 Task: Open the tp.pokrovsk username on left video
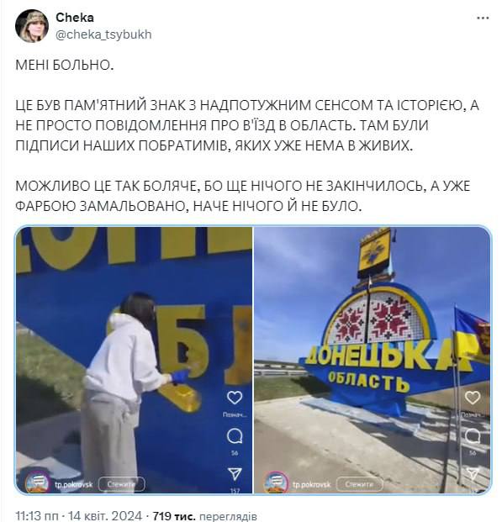pyautogui.click(x=74, y=484)
